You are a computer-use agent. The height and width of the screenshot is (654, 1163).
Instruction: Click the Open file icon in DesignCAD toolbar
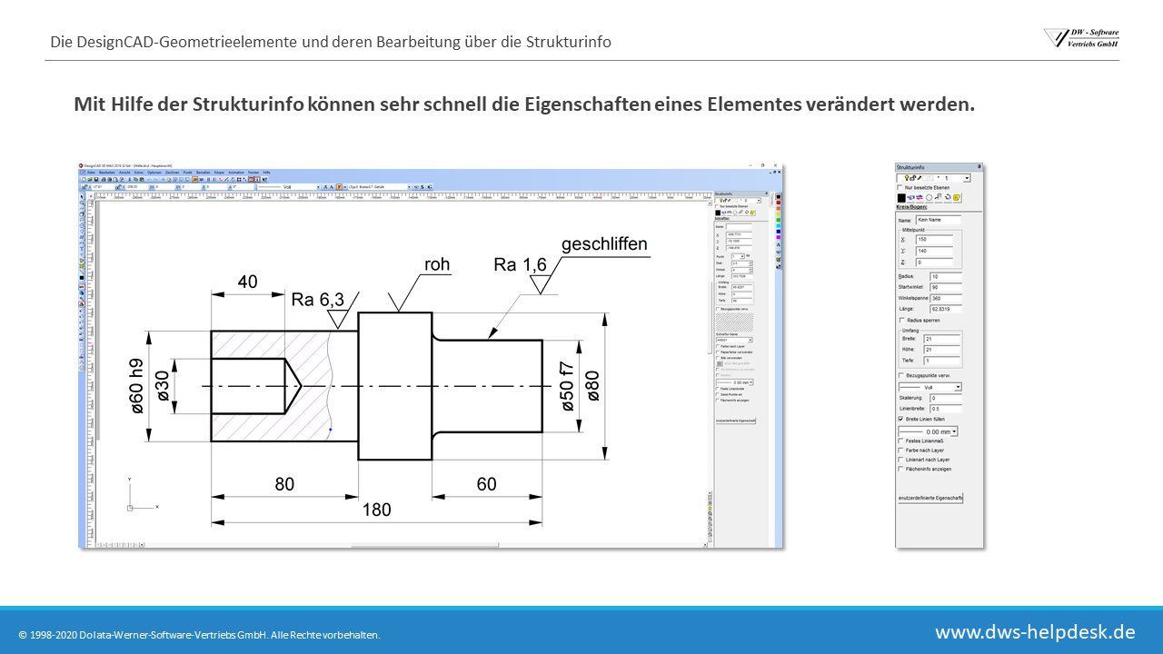[x=90, y=179]
